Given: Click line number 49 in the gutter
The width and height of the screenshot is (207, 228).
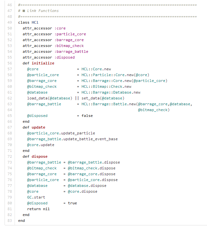Looking at the screenshot, I should pyautogui.click(x=10, y=22).
